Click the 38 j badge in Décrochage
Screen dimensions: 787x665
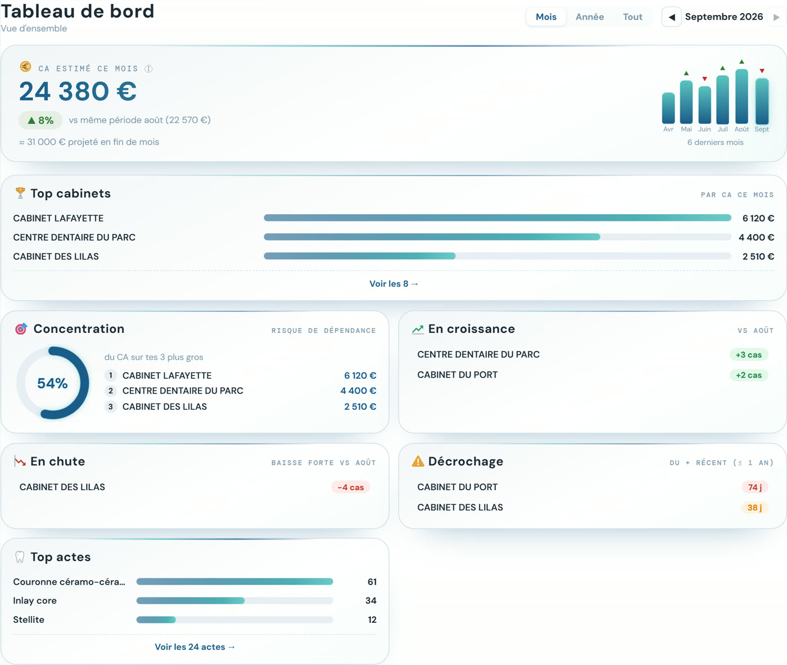point(755,508)
